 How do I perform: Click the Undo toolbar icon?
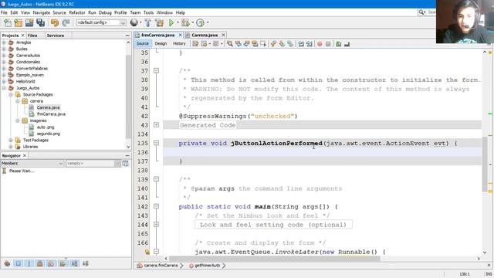click(55, 22)
